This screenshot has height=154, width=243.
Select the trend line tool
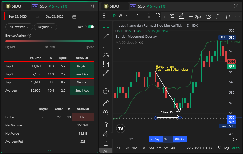[x=106, y=36]
